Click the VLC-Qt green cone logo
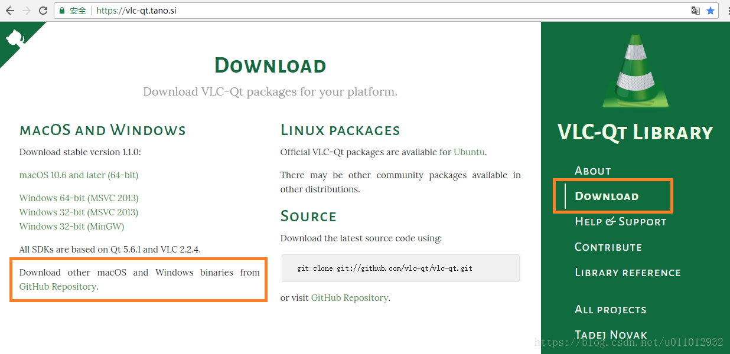This screenshot has height=354, width=730. coord(636,71)
